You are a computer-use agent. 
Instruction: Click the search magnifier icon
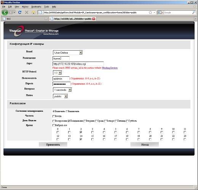[x=194, y=12]
